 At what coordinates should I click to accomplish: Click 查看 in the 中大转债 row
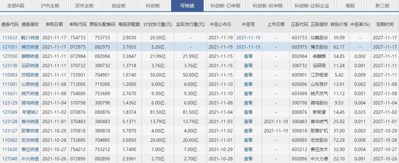(x=248, y=159)
